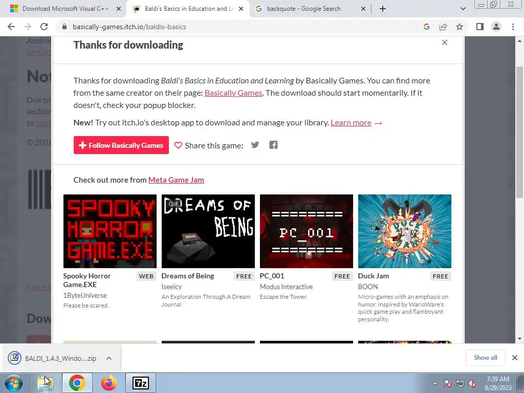This screenshot has width=524, height=393.
Task: Open Chrome's three-dot menu
Action: (x=513, y=27)
